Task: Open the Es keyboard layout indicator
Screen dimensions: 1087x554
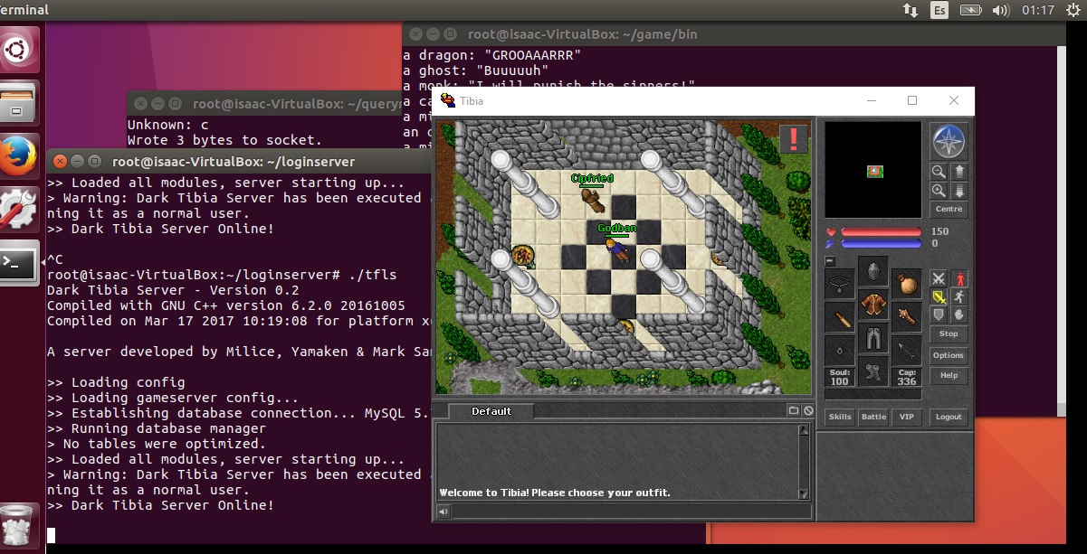Action: [x=940, y=10]
